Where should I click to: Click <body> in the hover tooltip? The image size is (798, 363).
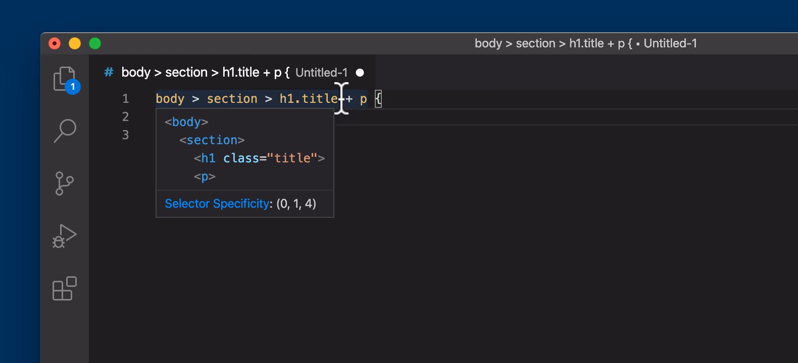pyautogui.click(x=186, y=122)
